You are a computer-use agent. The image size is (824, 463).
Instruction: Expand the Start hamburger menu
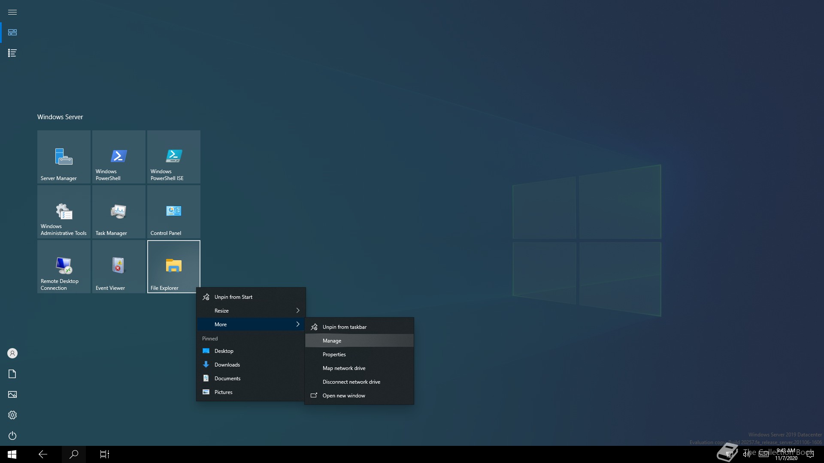[x=12, y=12]
